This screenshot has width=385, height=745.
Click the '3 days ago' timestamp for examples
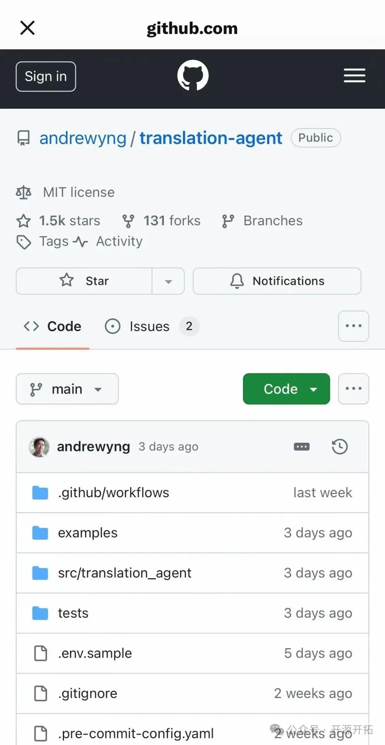pos(318,533)
